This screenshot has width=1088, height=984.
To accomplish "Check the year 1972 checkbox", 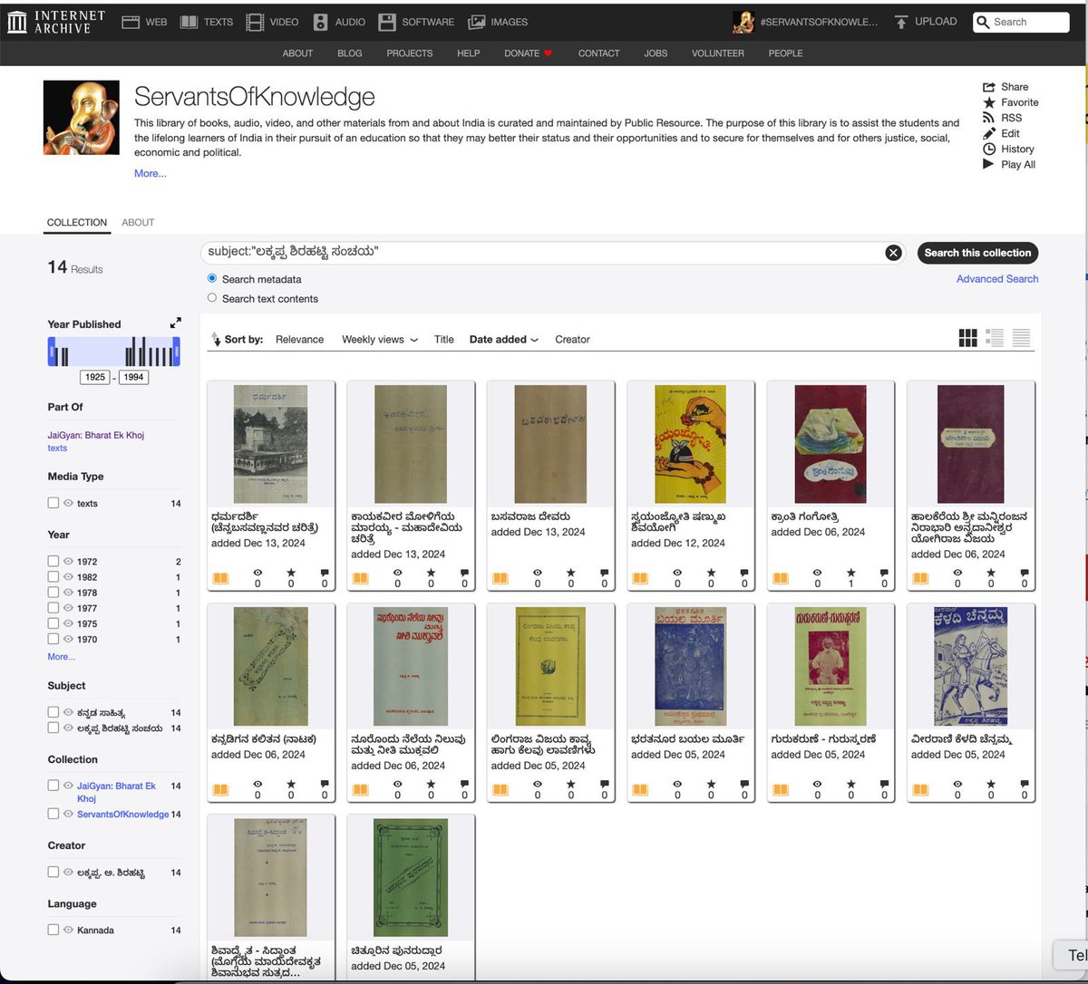I will tap(53, 562).
